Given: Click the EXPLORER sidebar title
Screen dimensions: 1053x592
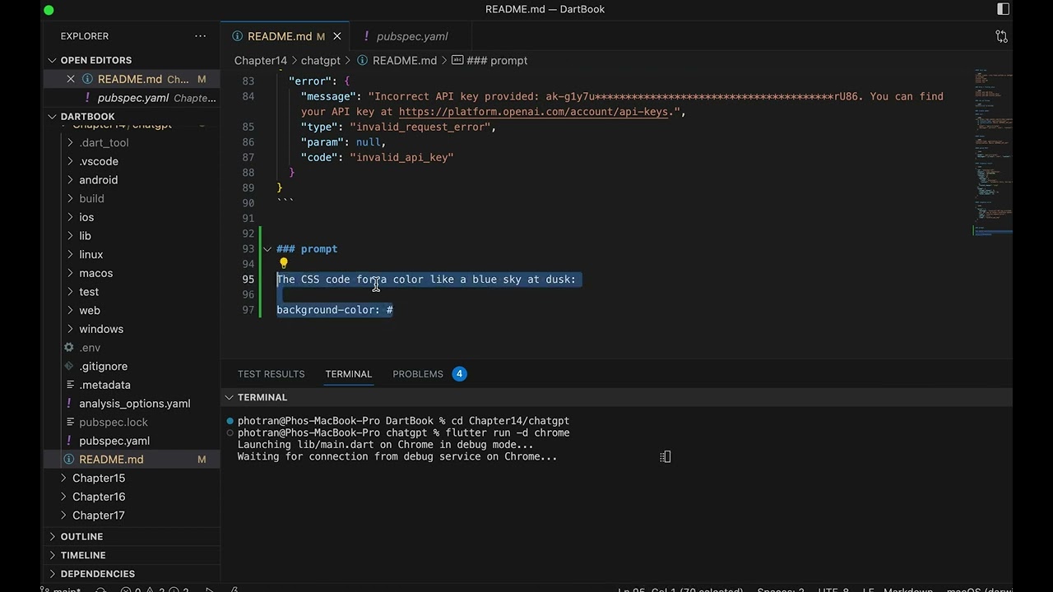Looking at the screenshot, I should 85,36.
